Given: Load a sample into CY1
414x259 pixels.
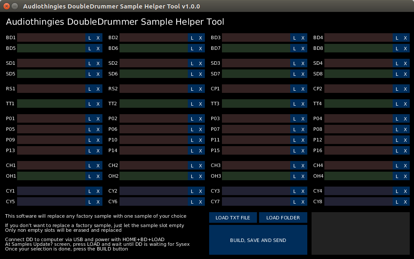Looking at the screenshot, I should coord(90,191).
